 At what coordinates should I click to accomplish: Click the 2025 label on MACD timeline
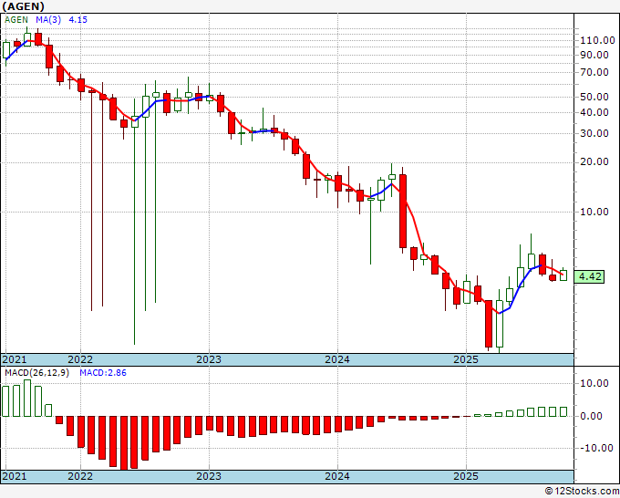tap(466, 476)
